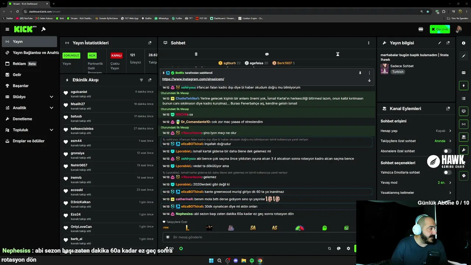Screen dimensions: 471x265
Task: Open Discord from the taskbar
Action: 236,261
